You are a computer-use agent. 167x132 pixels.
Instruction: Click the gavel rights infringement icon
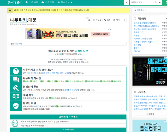click(x=16, y=88)
